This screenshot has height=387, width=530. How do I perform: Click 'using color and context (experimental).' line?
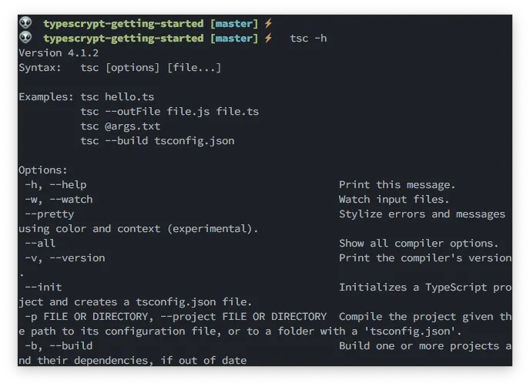139,229
